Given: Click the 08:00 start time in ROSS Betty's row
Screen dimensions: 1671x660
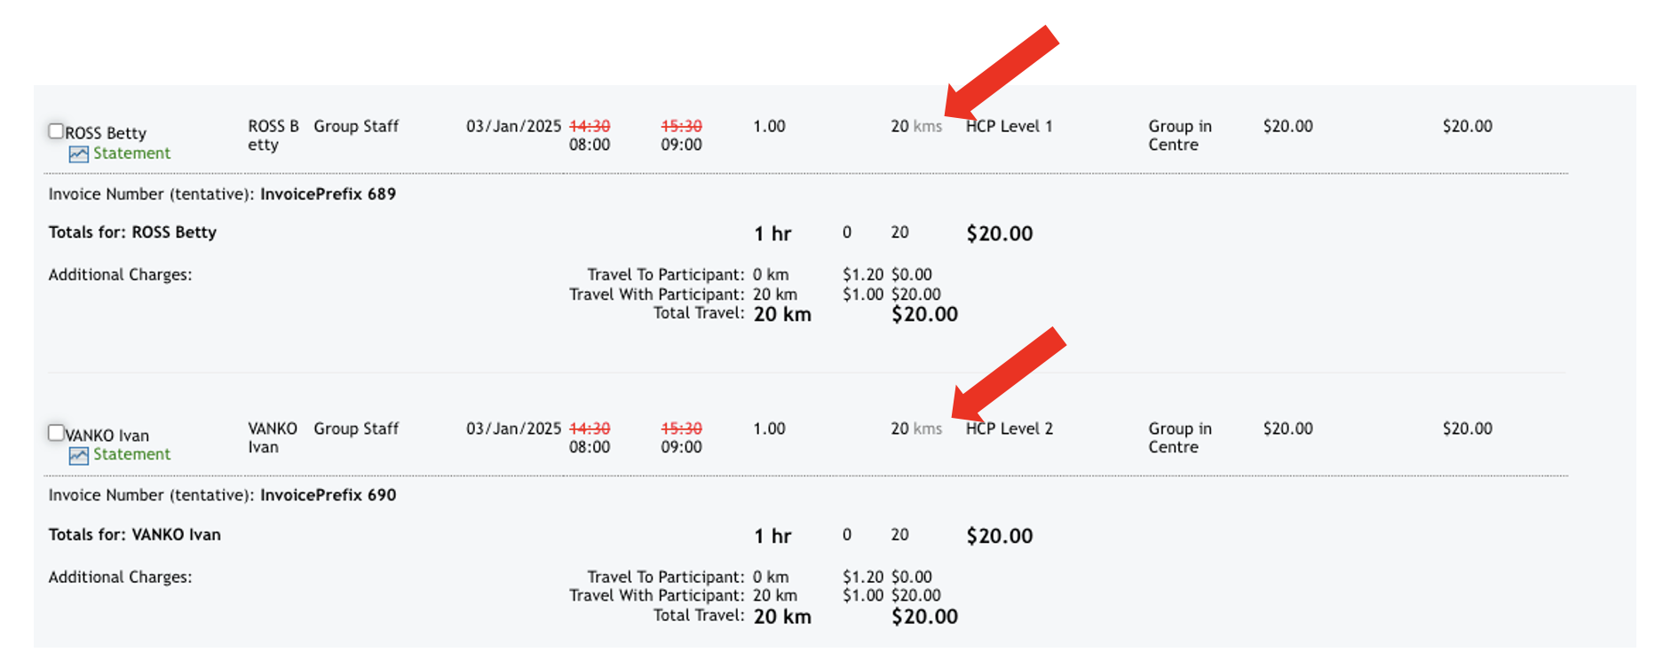Looking at the screenshot, I should (x=590, y=145).
